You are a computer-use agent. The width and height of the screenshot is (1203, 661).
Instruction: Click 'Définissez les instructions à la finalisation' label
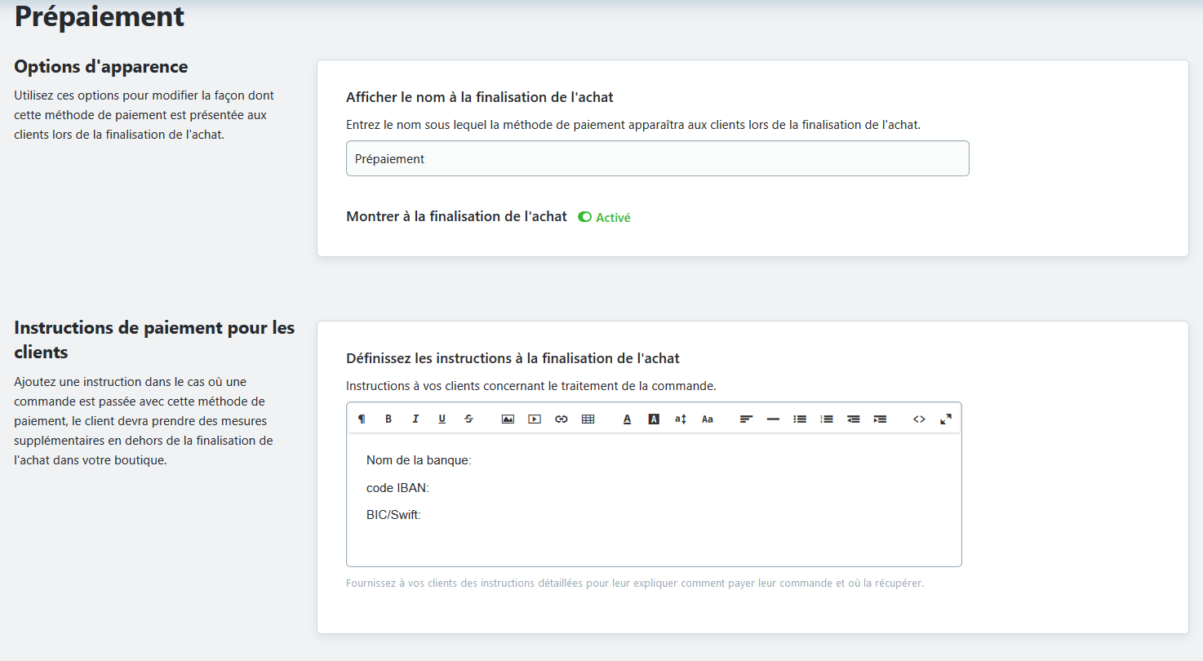point(513,358)
